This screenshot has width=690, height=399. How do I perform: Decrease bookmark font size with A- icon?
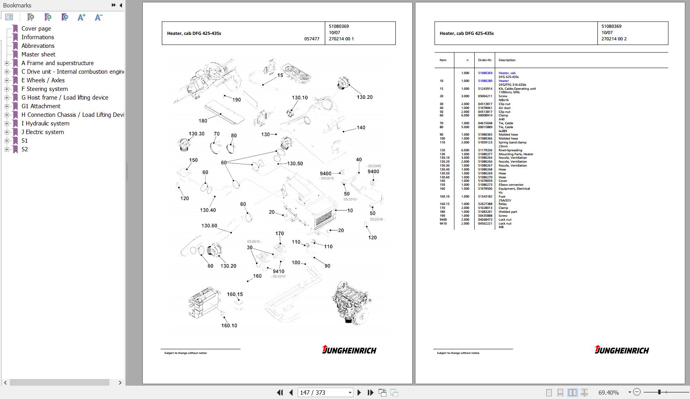click(x=99, y=17)
